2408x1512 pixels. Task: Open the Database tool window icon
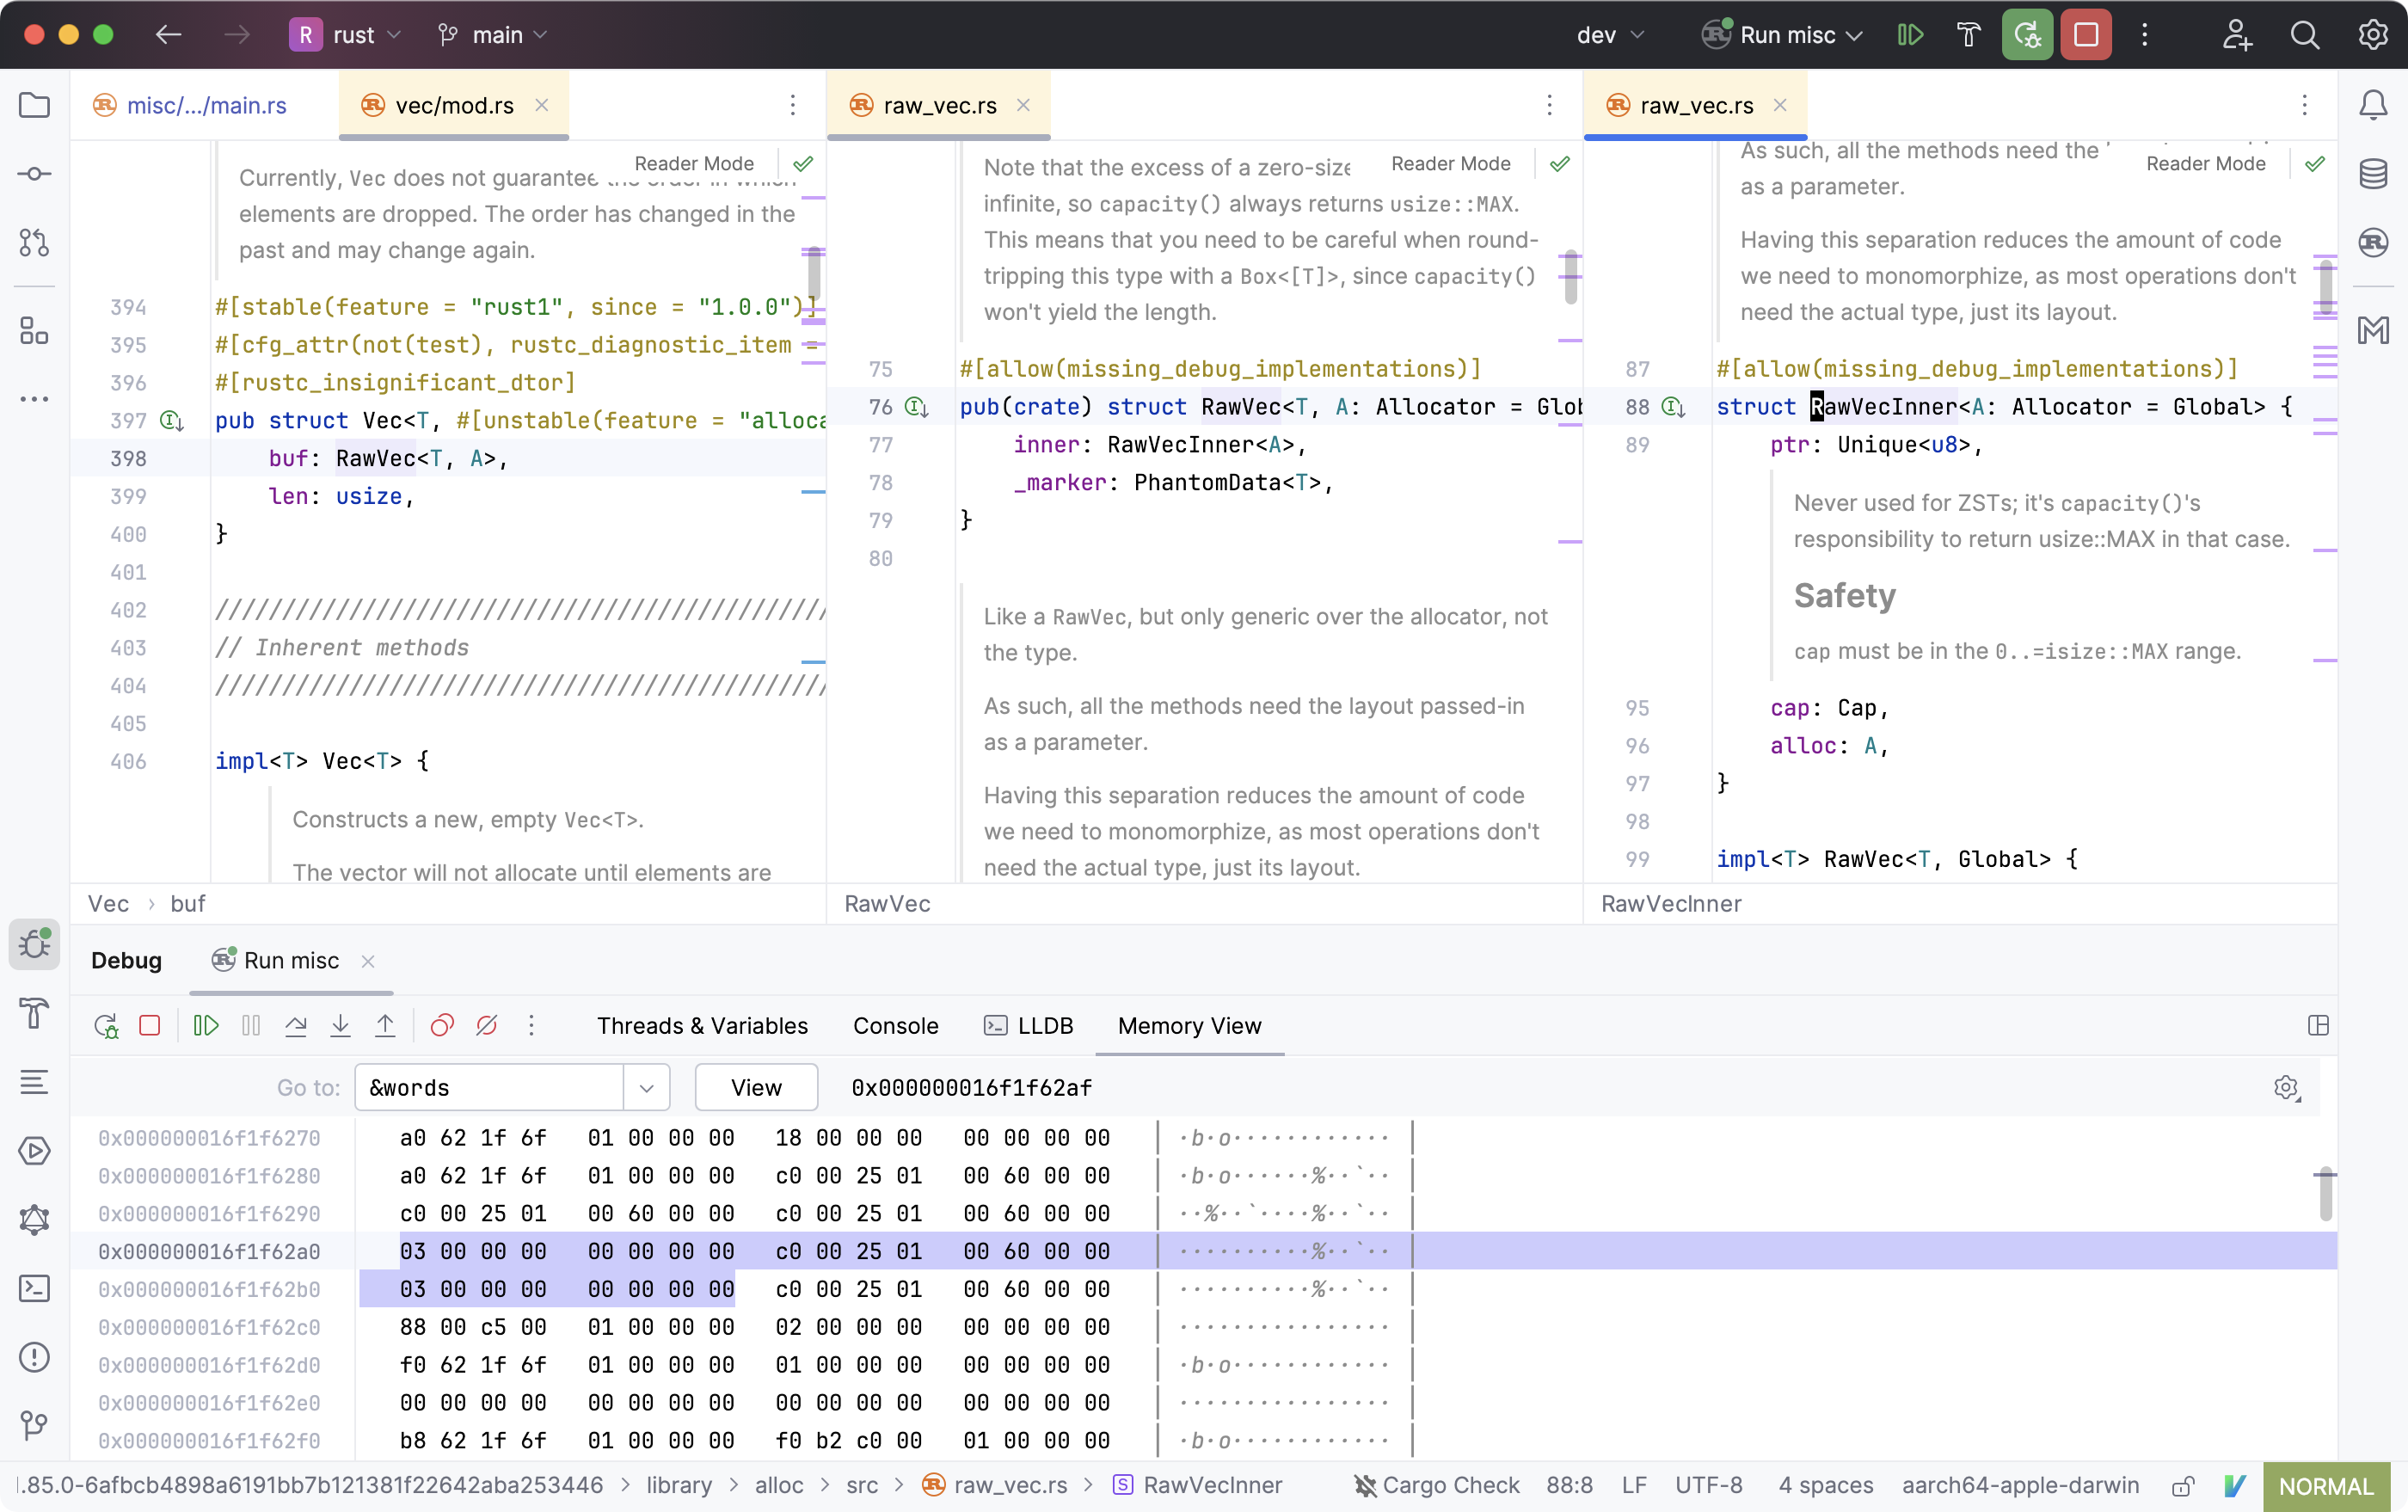[2373, 174]
